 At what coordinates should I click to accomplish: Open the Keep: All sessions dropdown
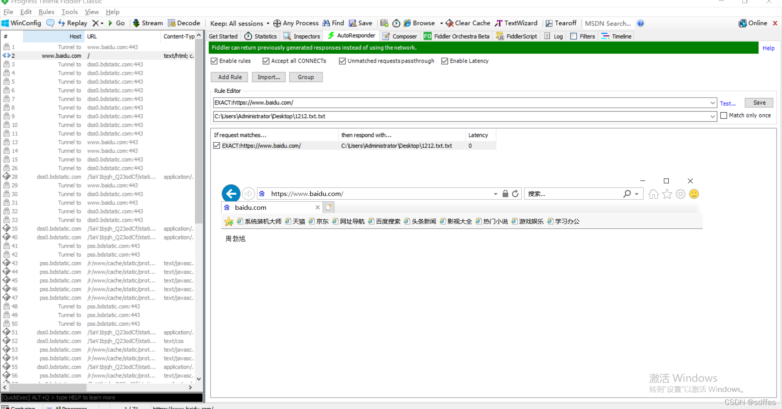pyautogui.click(x=240, y=24)
